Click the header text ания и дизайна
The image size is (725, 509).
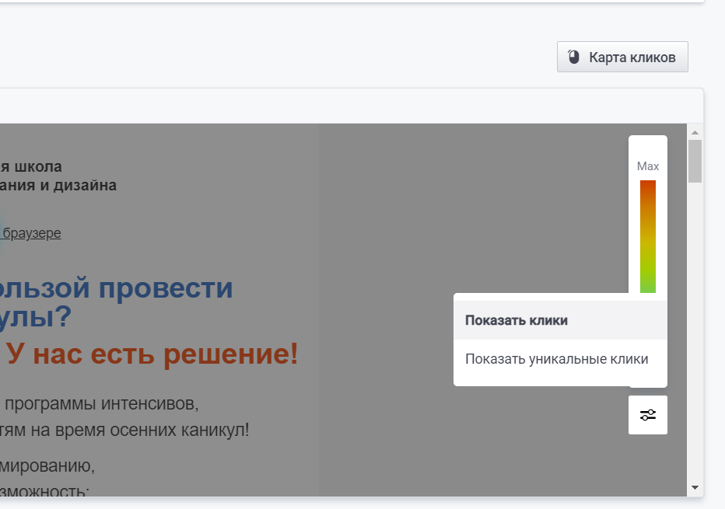(x=58, y=186)
